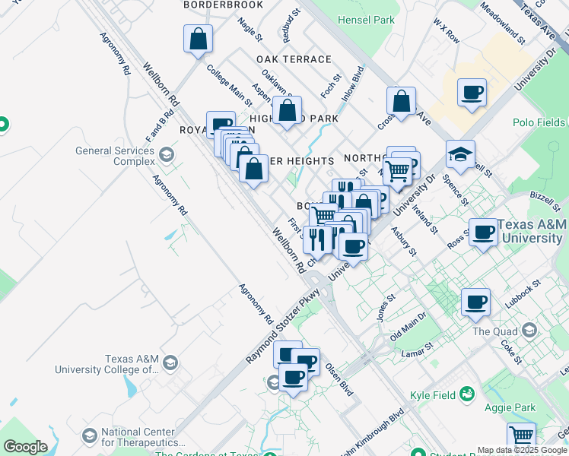Select the Meadowland St street label

pyautogui.click(x=503, y=24)
